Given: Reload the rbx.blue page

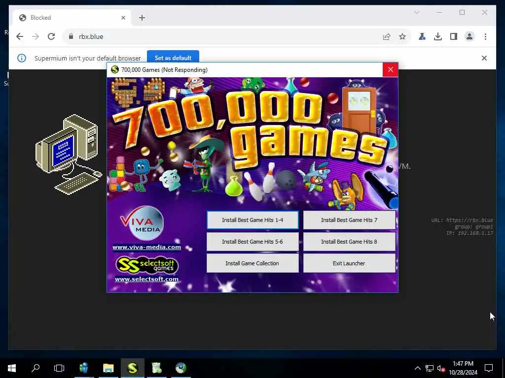Looking at the screenshot, I should point(51,36).
